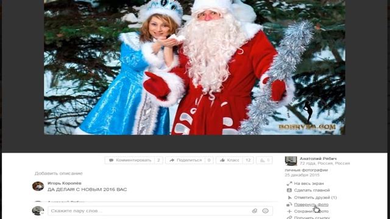Select На весь экран option

309,184
